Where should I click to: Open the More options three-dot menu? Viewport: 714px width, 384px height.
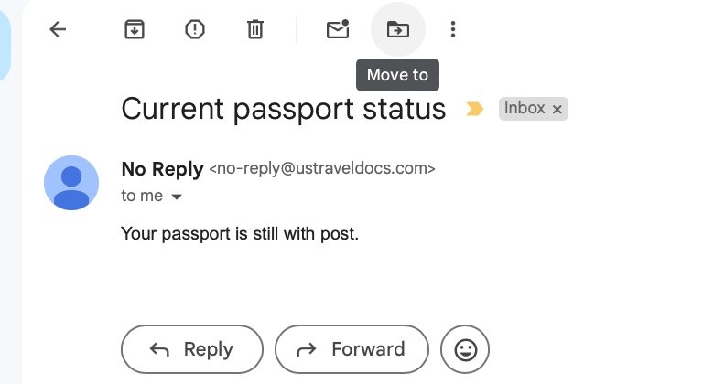tap(452, 29)
